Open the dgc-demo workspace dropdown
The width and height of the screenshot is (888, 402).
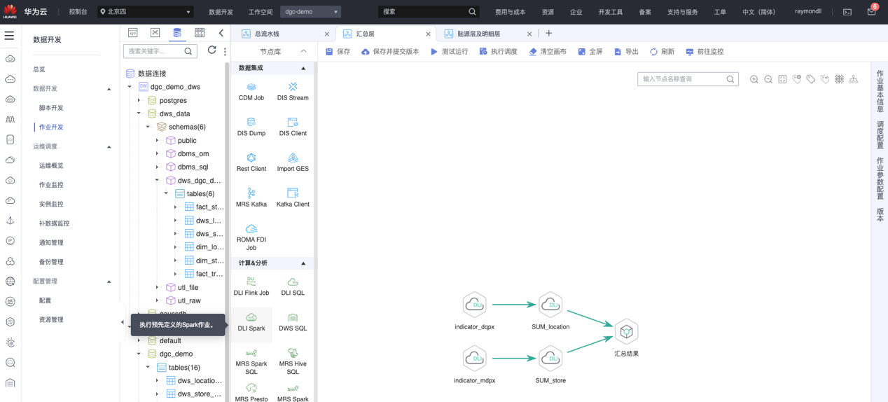310,12
